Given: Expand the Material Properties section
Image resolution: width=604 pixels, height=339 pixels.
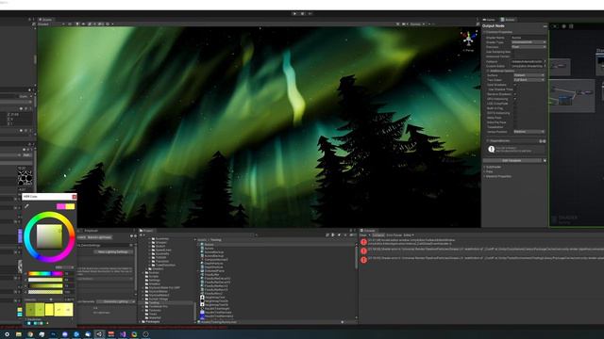Looking at the screenshot, I should (x=497, y=176).
